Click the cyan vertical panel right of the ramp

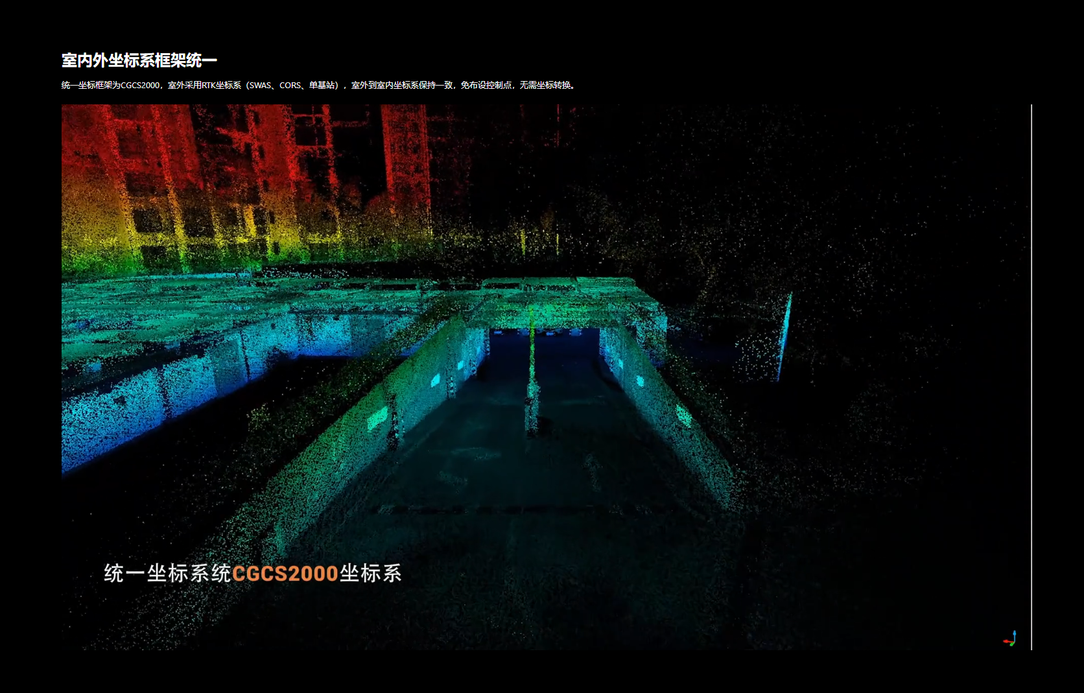[x=785, y=337]
